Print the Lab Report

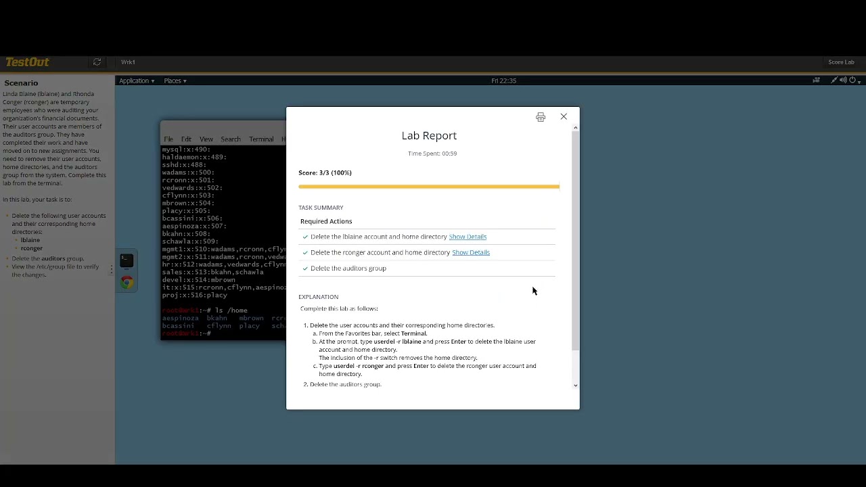pos(541,117)
